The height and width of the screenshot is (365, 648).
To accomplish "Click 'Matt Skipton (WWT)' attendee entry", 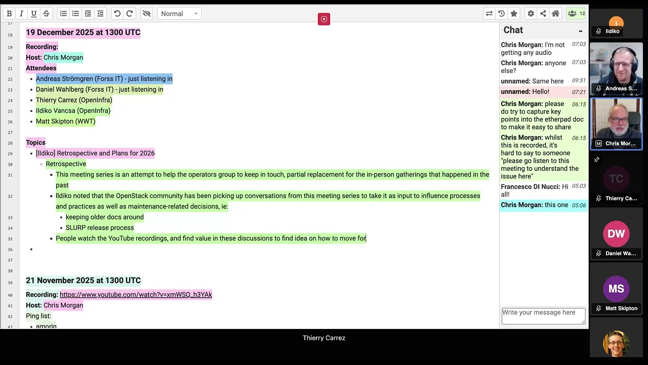I will 66,121.
